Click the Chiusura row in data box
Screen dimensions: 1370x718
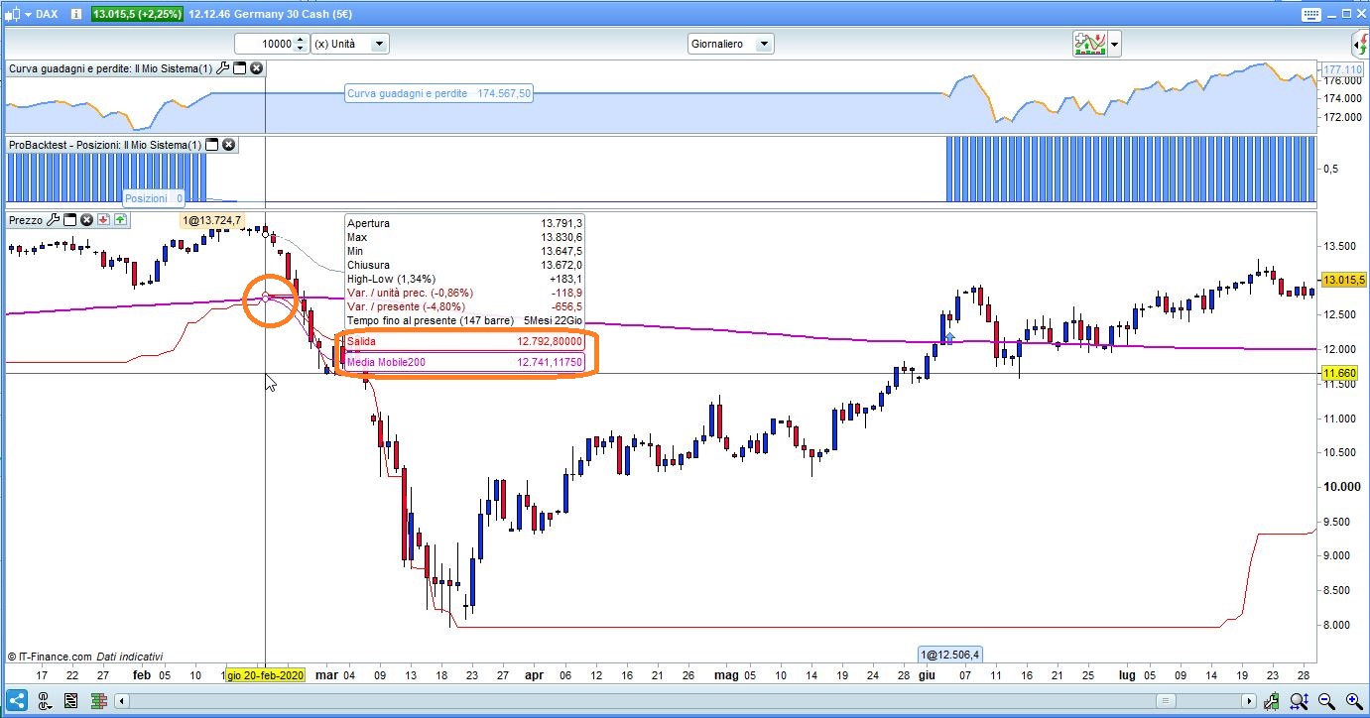[464, 265]
